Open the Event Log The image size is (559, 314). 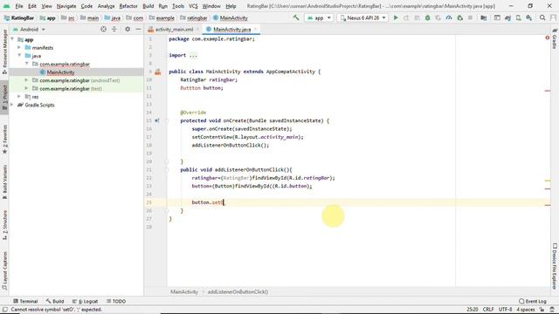[533, 301]
